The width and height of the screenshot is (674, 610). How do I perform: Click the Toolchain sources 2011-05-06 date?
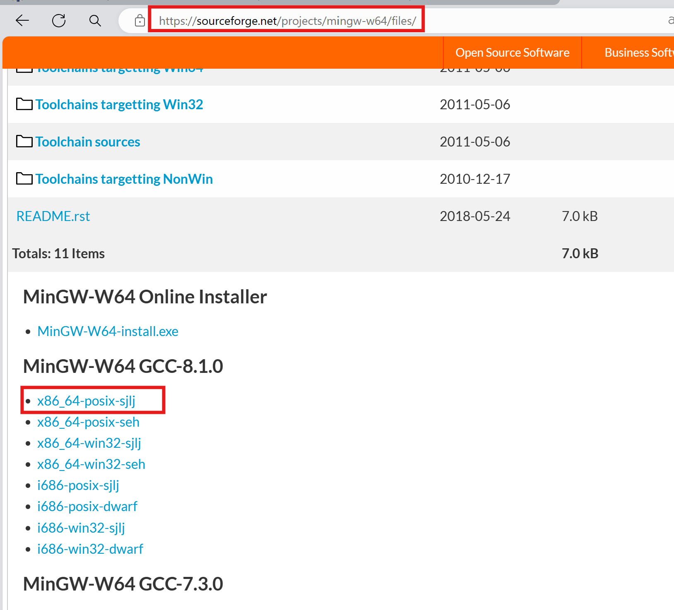coord(475,142)
